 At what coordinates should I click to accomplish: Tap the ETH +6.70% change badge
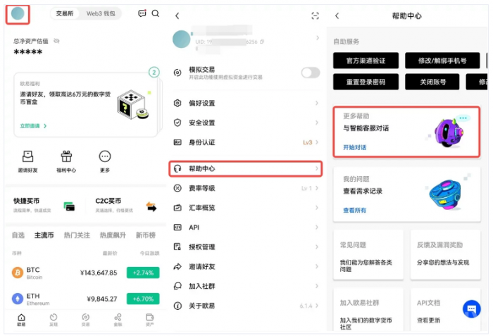click(x=143, y=299)
